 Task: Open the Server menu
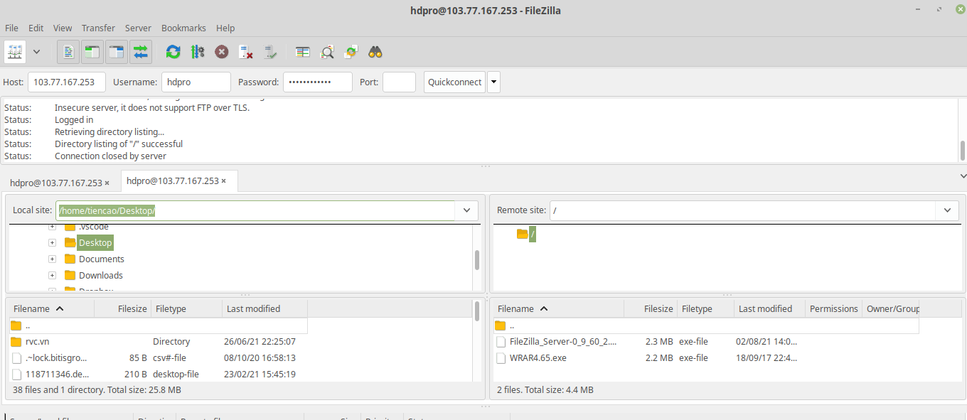138,28
